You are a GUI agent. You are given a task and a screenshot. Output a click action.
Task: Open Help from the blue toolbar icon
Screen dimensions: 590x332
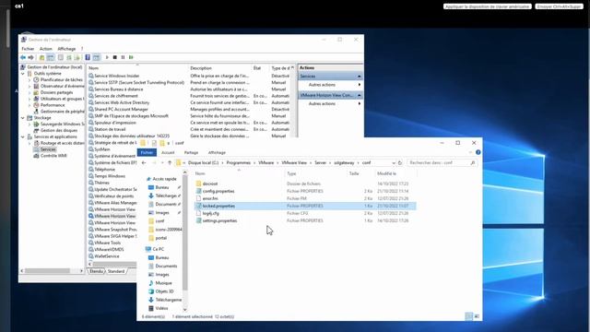(88, 57)
